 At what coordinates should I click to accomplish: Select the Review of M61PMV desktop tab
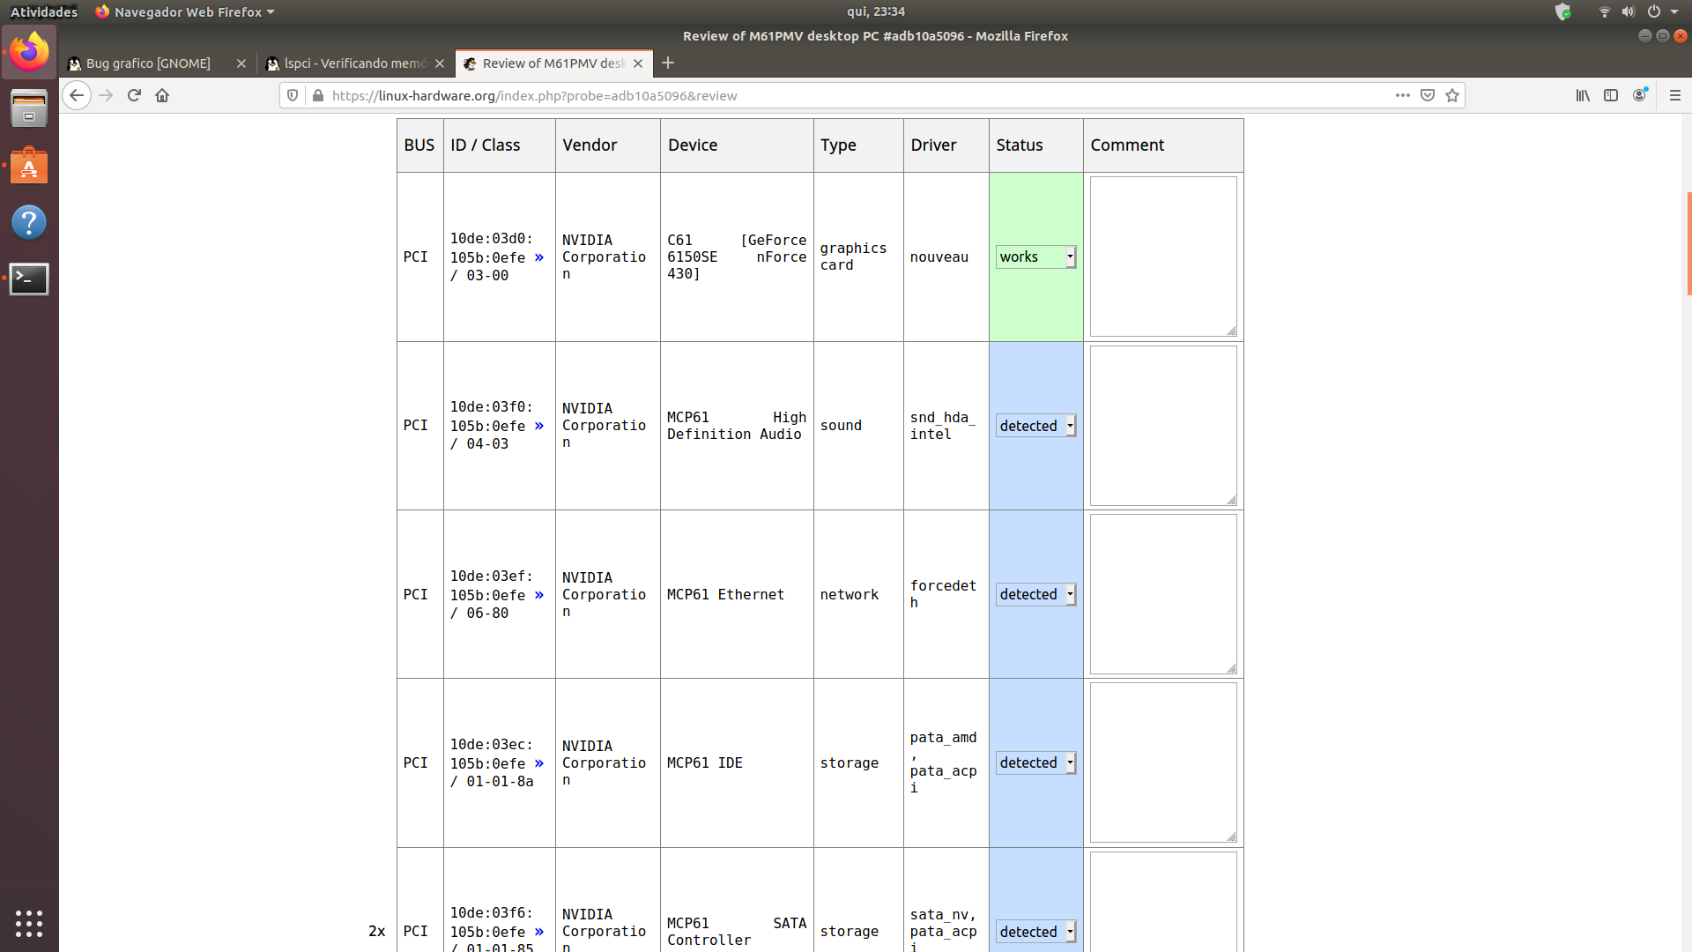554,63
